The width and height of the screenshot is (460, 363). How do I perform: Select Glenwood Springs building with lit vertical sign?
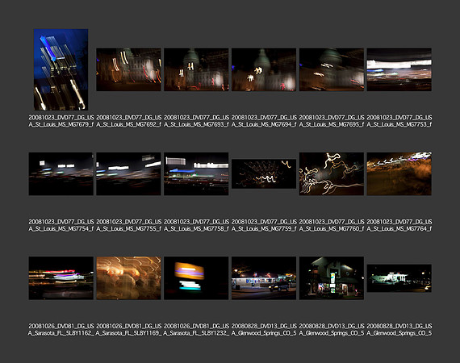click(332, 278)
